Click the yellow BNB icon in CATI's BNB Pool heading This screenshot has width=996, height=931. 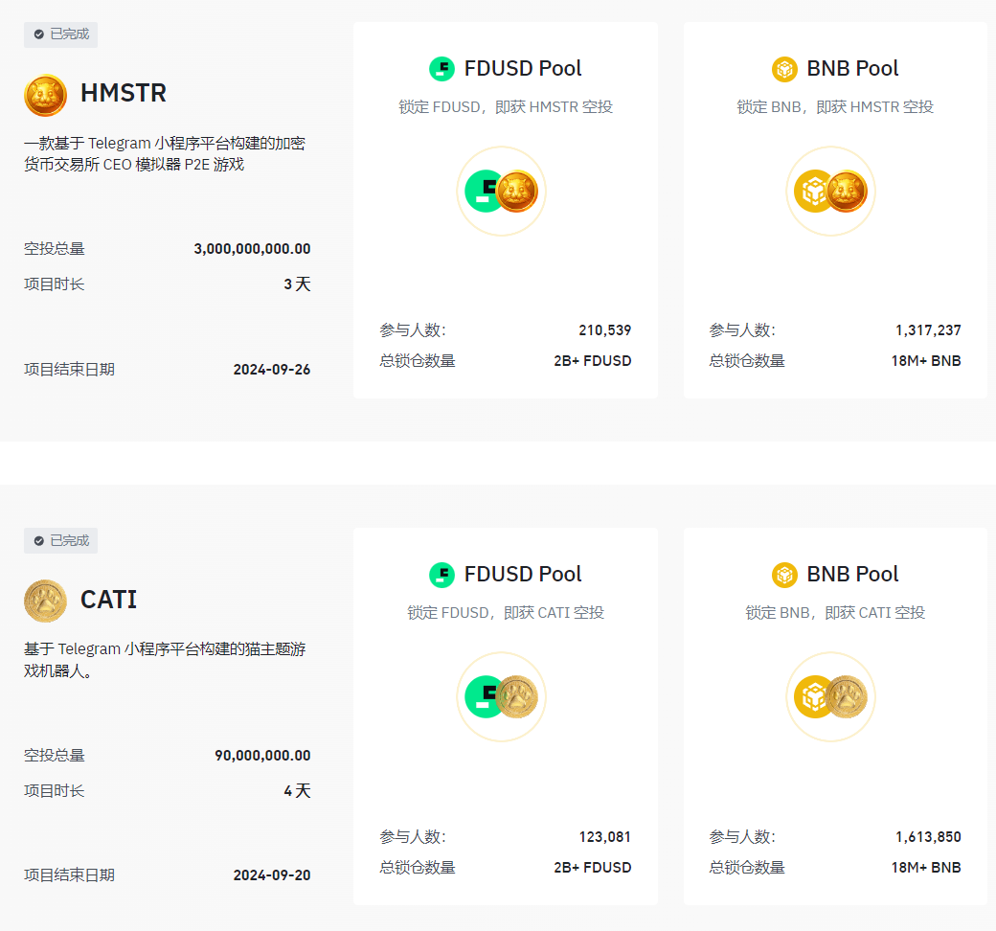pos(784,575)
